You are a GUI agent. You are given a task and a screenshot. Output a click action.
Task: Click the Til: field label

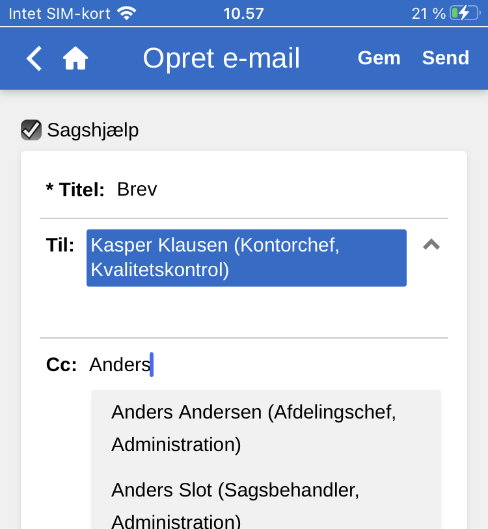point(60,245)
